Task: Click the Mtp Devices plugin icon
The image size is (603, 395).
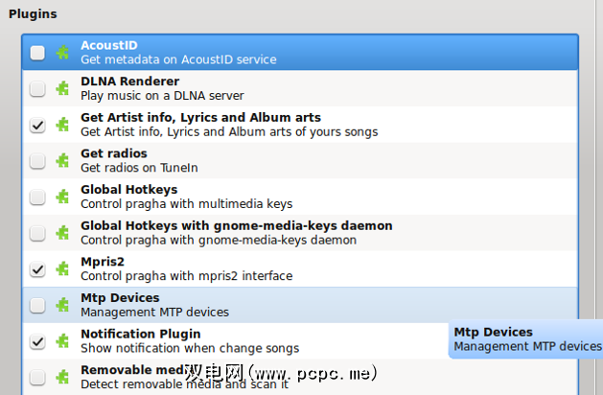Action: [63, 306]
